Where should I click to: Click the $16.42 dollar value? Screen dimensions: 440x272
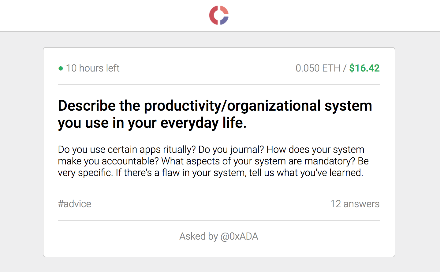(x=364, y=68)
